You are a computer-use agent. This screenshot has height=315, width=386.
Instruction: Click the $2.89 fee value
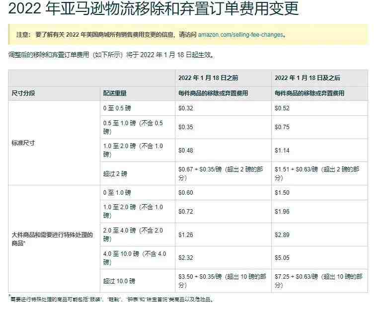(282, 235)
